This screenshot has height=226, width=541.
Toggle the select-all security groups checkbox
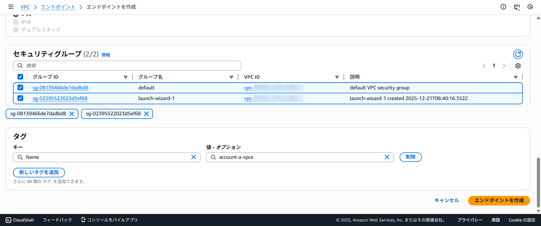click(20, 77)
